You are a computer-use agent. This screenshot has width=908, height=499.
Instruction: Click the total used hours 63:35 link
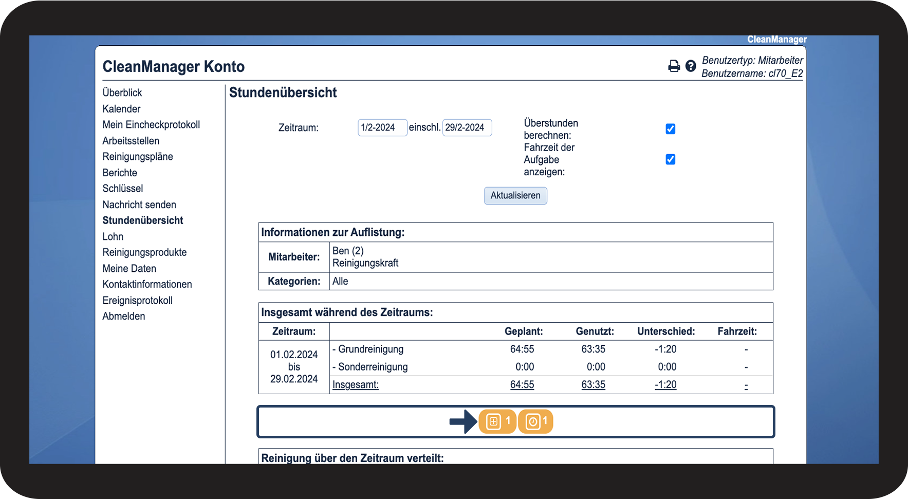point(593,384)
